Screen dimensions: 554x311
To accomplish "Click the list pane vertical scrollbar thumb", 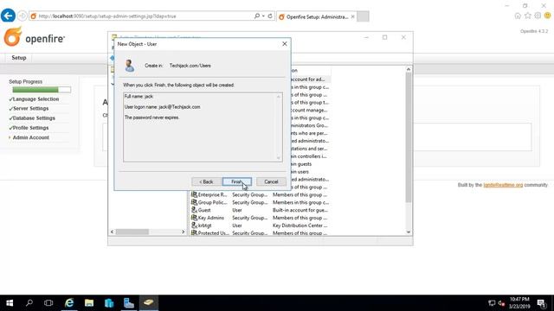I will coord(409,137).
